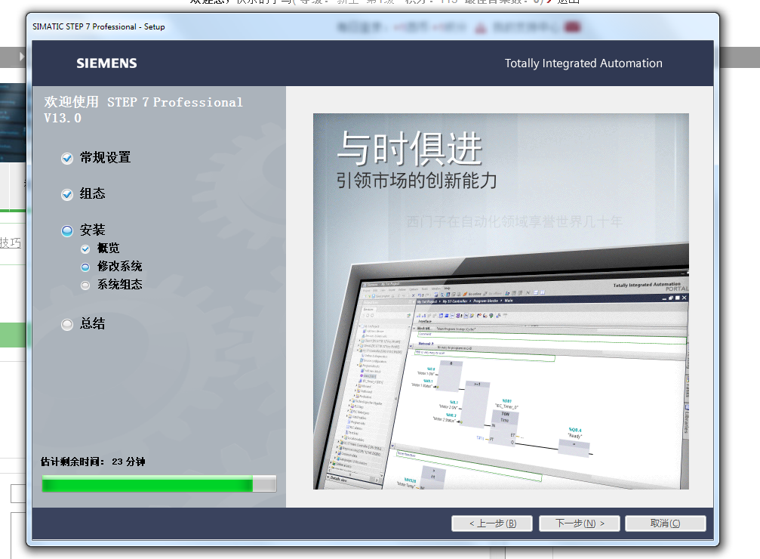Screen dimensions: 760x559
Task: Cancel setup with the 取消(C) button
Action: [x=665, y=523]
